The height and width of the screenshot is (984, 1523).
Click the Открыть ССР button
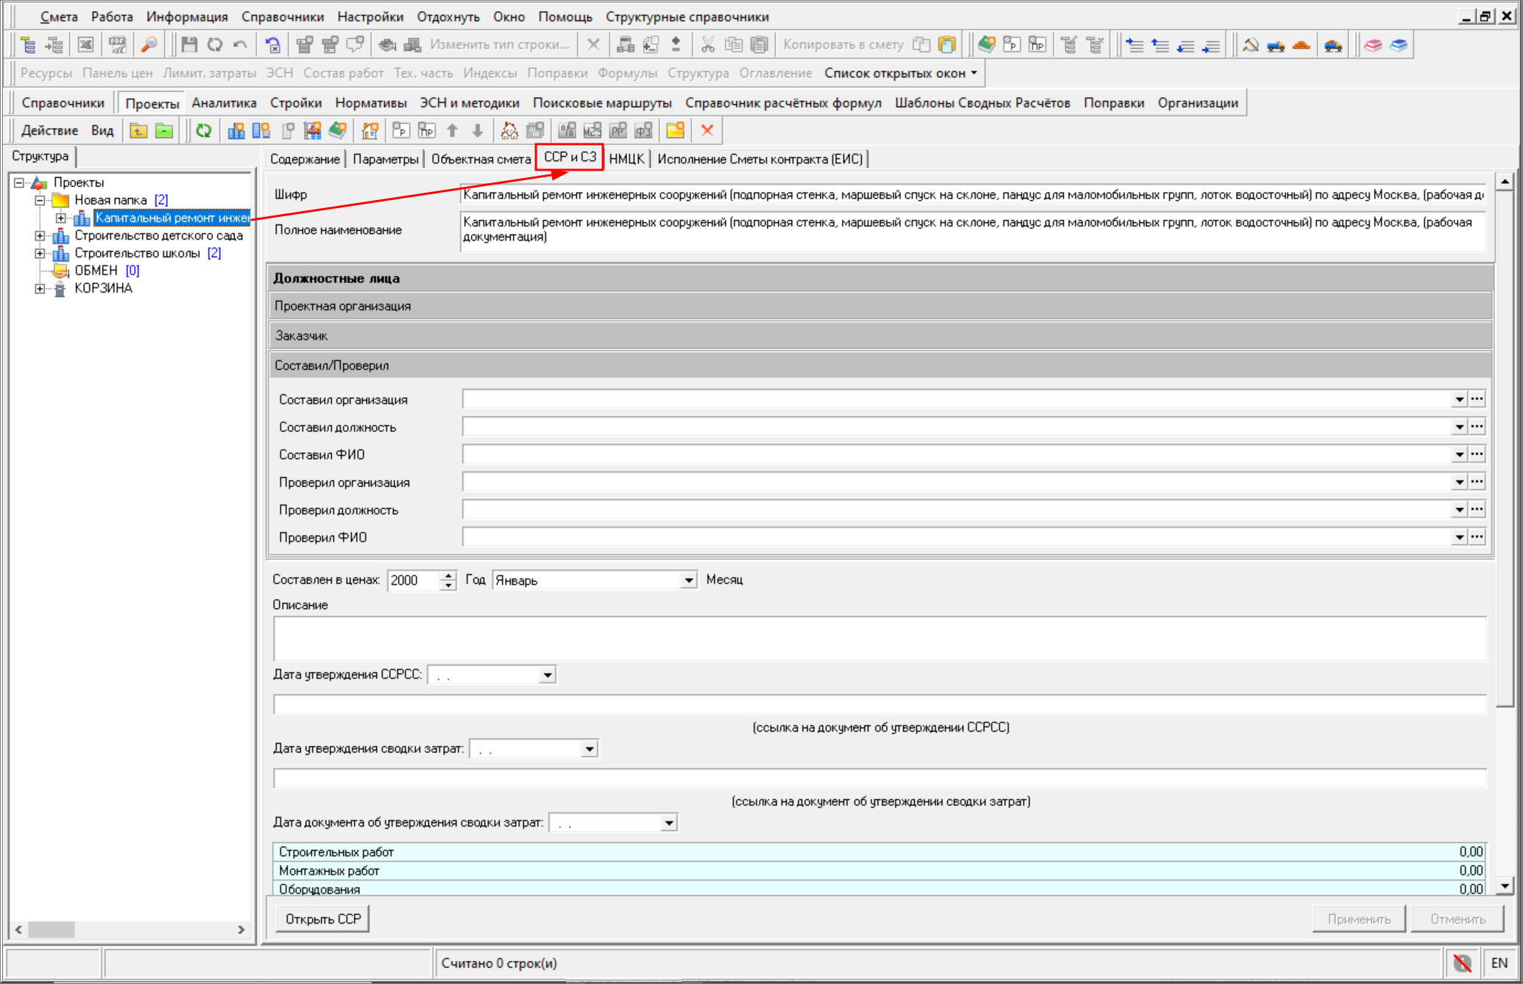[322, 919]
